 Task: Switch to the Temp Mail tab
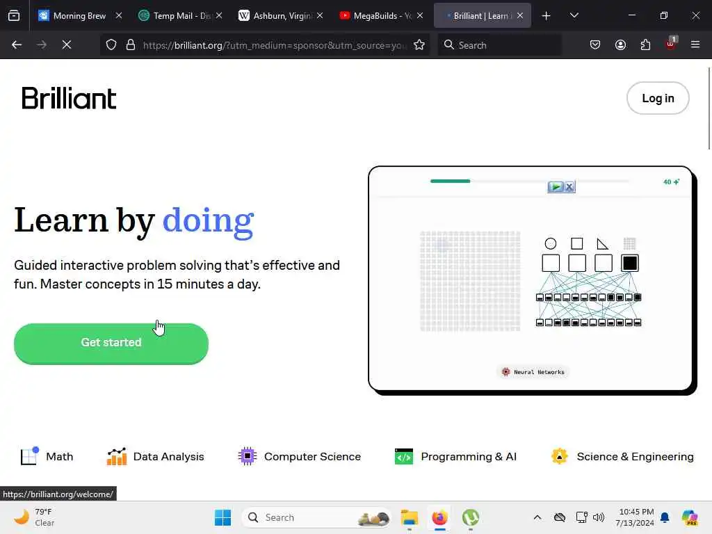pos(181,16)
